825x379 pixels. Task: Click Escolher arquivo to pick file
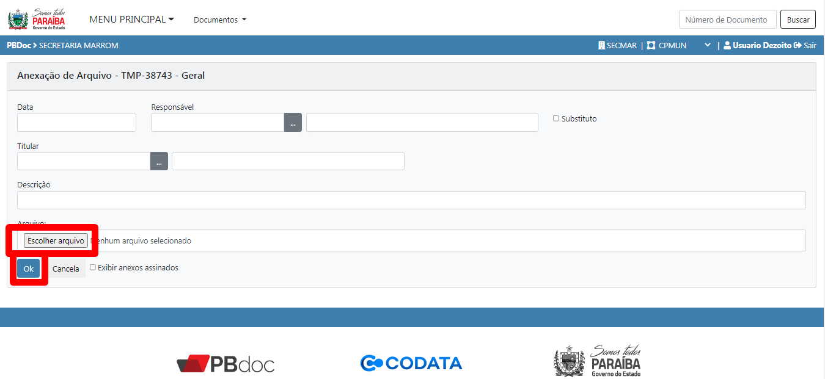(x=56, y=240)
